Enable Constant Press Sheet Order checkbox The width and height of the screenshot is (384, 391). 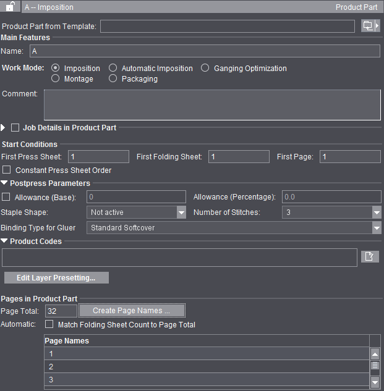click(x=7, y=170)
